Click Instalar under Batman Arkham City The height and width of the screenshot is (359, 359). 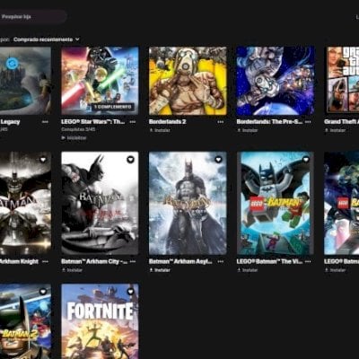point(72,270)
